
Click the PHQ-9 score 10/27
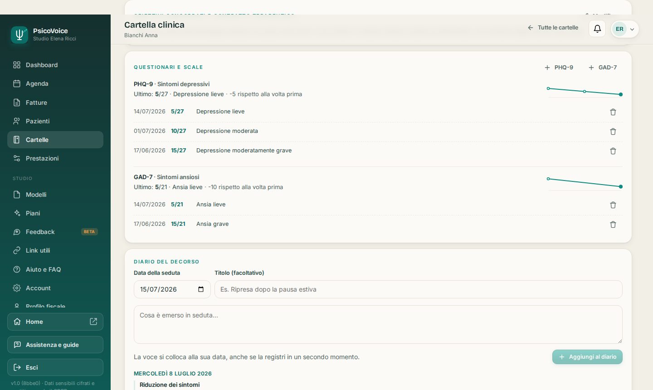coord(179,131)
